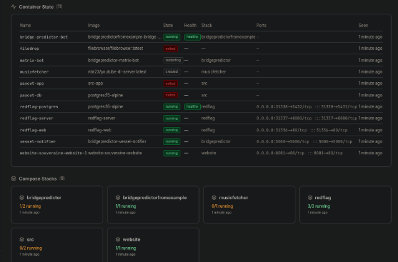Click bridgepredictor-matrix-bot image text
Screen dimensions: 398x262
(x=113, y=60)
